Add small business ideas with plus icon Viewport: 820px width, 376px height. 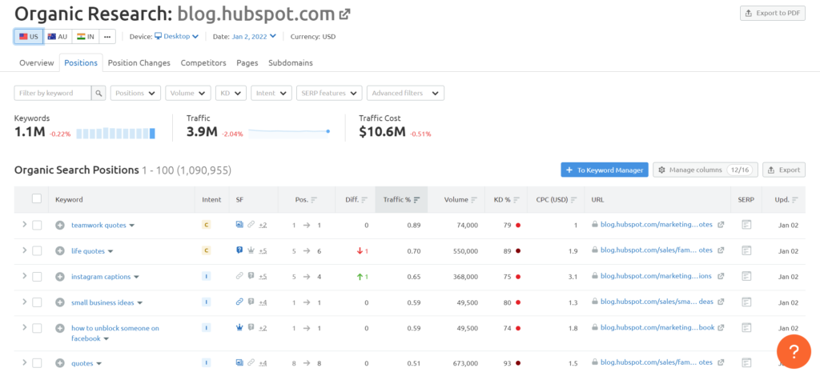60,302
